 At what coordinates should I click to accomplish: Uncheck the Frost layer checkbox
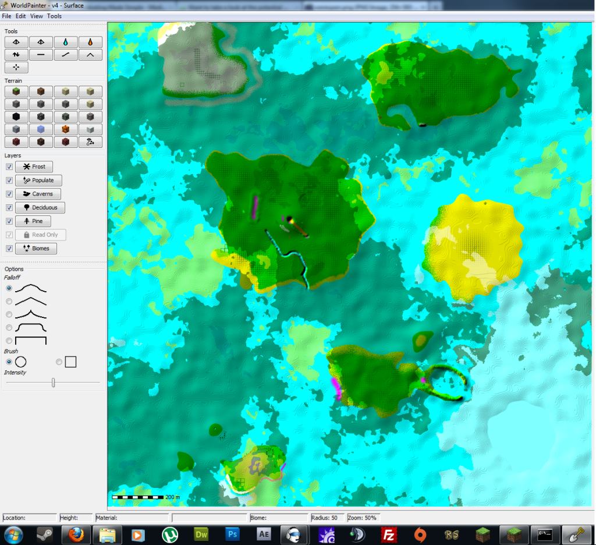coord(9,167)
